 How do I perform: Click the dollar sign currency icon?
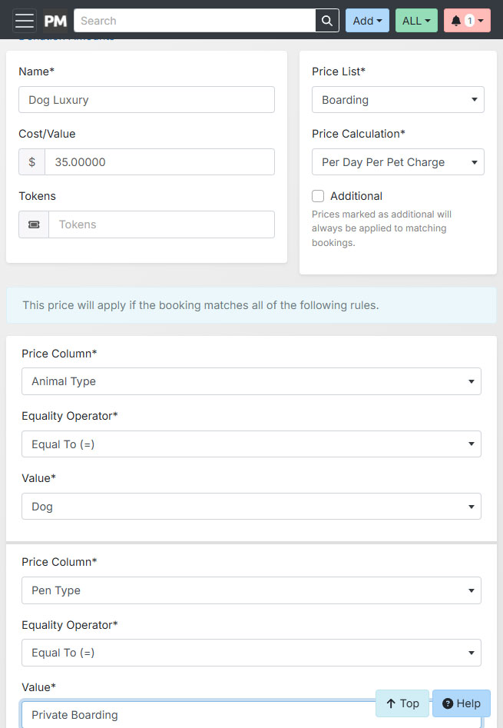32,162
